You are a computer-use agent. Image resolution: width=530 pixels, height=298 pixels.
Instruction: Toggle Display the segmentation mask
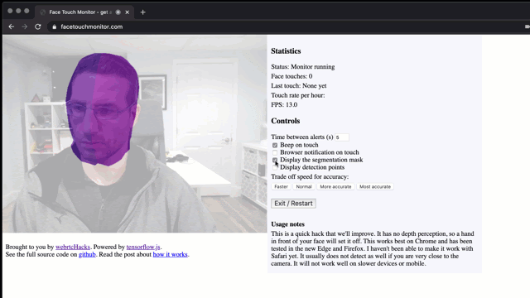tap(275, 160)
